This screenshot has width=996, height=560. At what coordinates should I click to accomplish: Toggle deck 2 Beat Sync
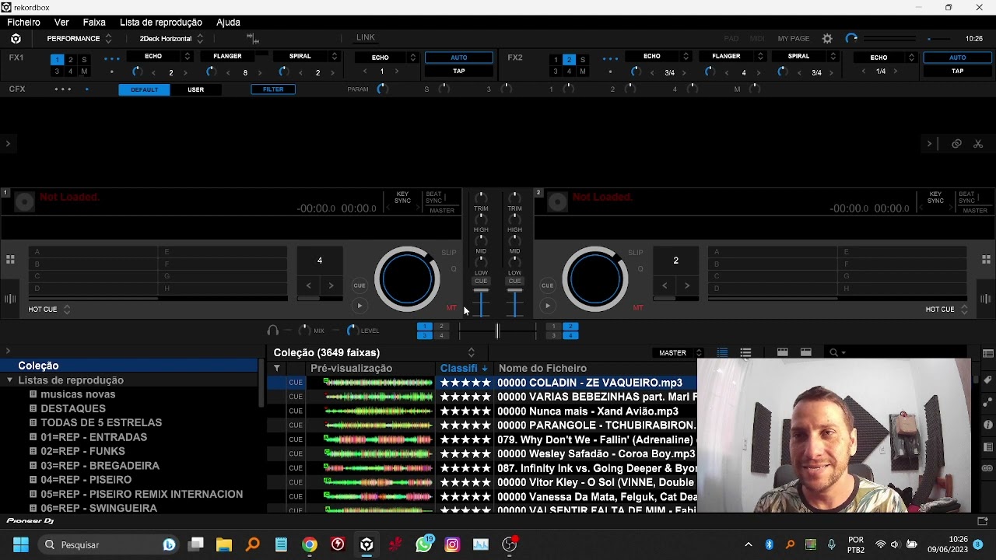(x=966, y=198)
